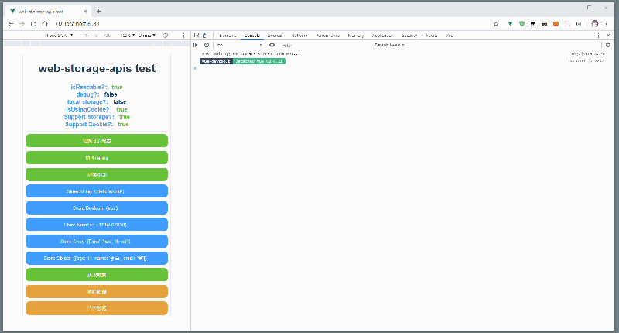Screen dimensions: 619x333
Task: Activate the inspect element picker icon
Action: (197, 35)
